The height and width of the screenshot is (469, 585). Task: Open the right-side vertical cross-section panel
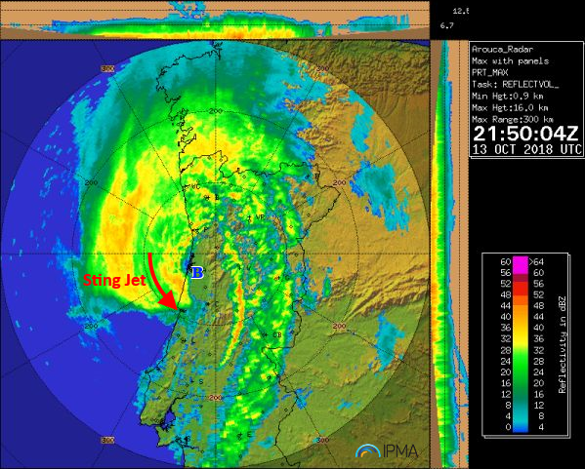click(449, 254)
